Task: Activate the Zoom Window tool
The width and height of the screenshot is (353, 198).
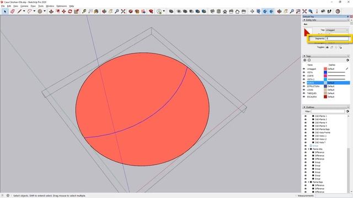Action: click(x=298, y=11)
